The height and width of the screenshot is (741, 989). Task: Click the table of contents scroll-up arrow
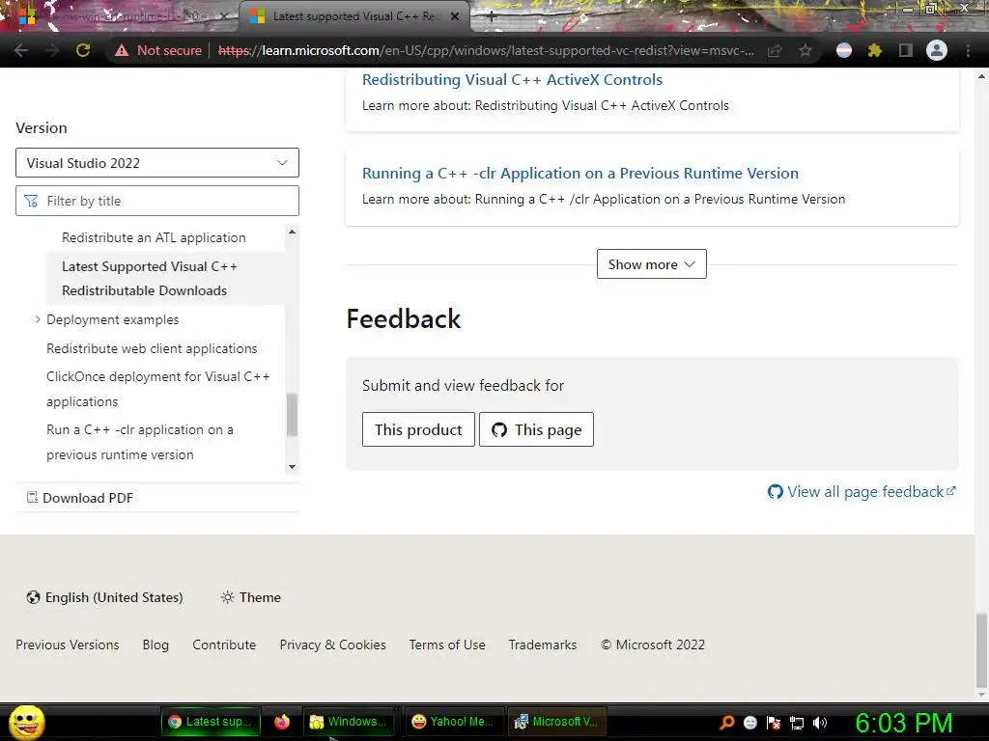point(292,232)
